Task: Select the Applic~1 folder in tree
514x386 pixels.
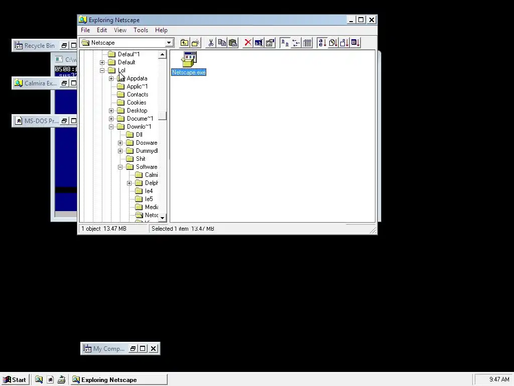Action: tap(137, 86)
